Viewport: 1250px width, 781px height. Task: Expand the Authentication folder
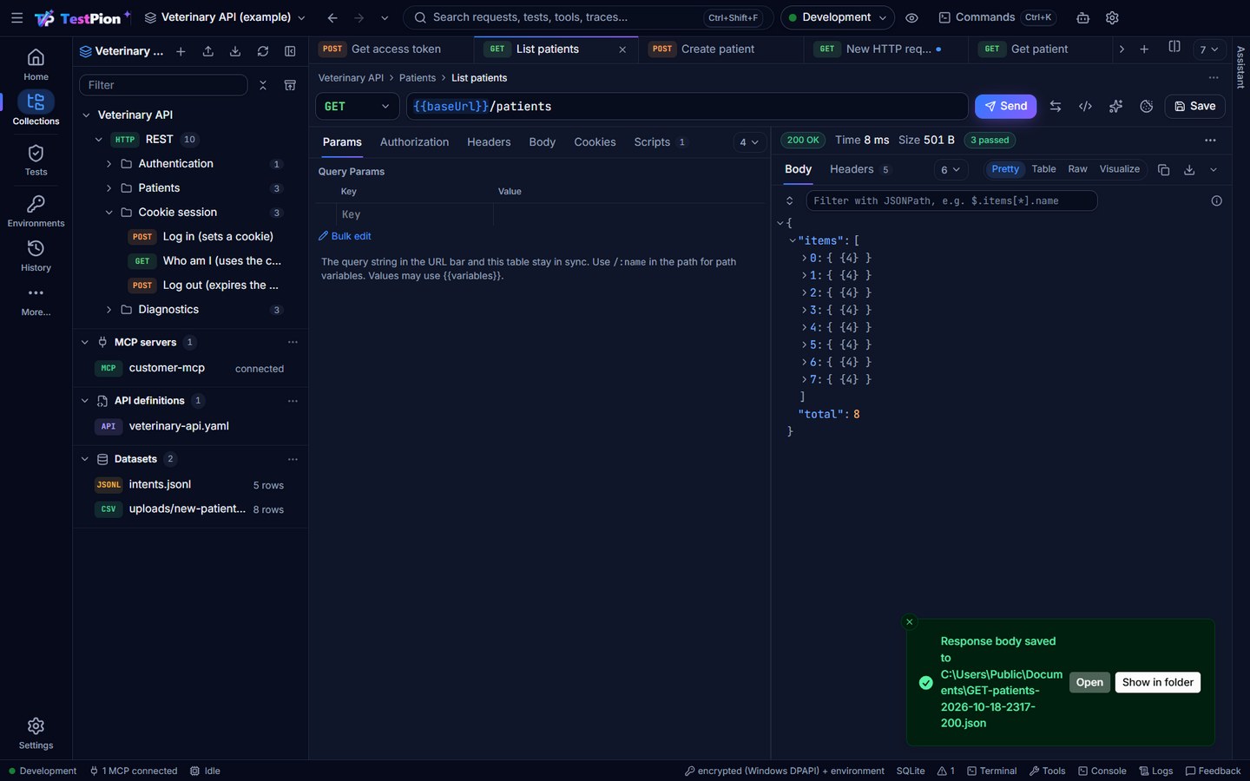coord(109,164)
